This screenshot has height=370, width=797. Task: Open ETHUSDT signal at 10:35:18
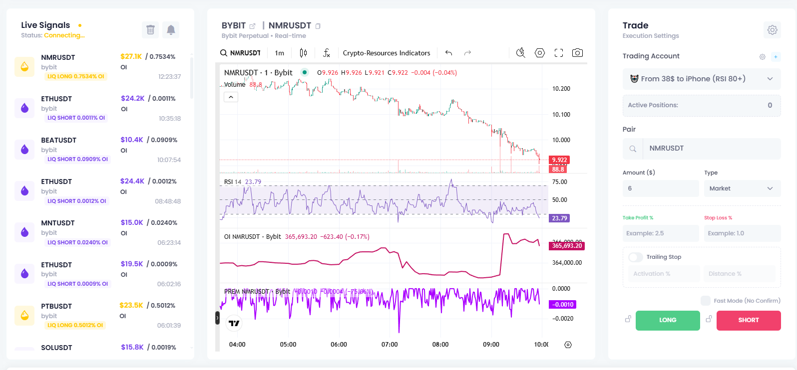pyautogui.click(x=98, y=108)
